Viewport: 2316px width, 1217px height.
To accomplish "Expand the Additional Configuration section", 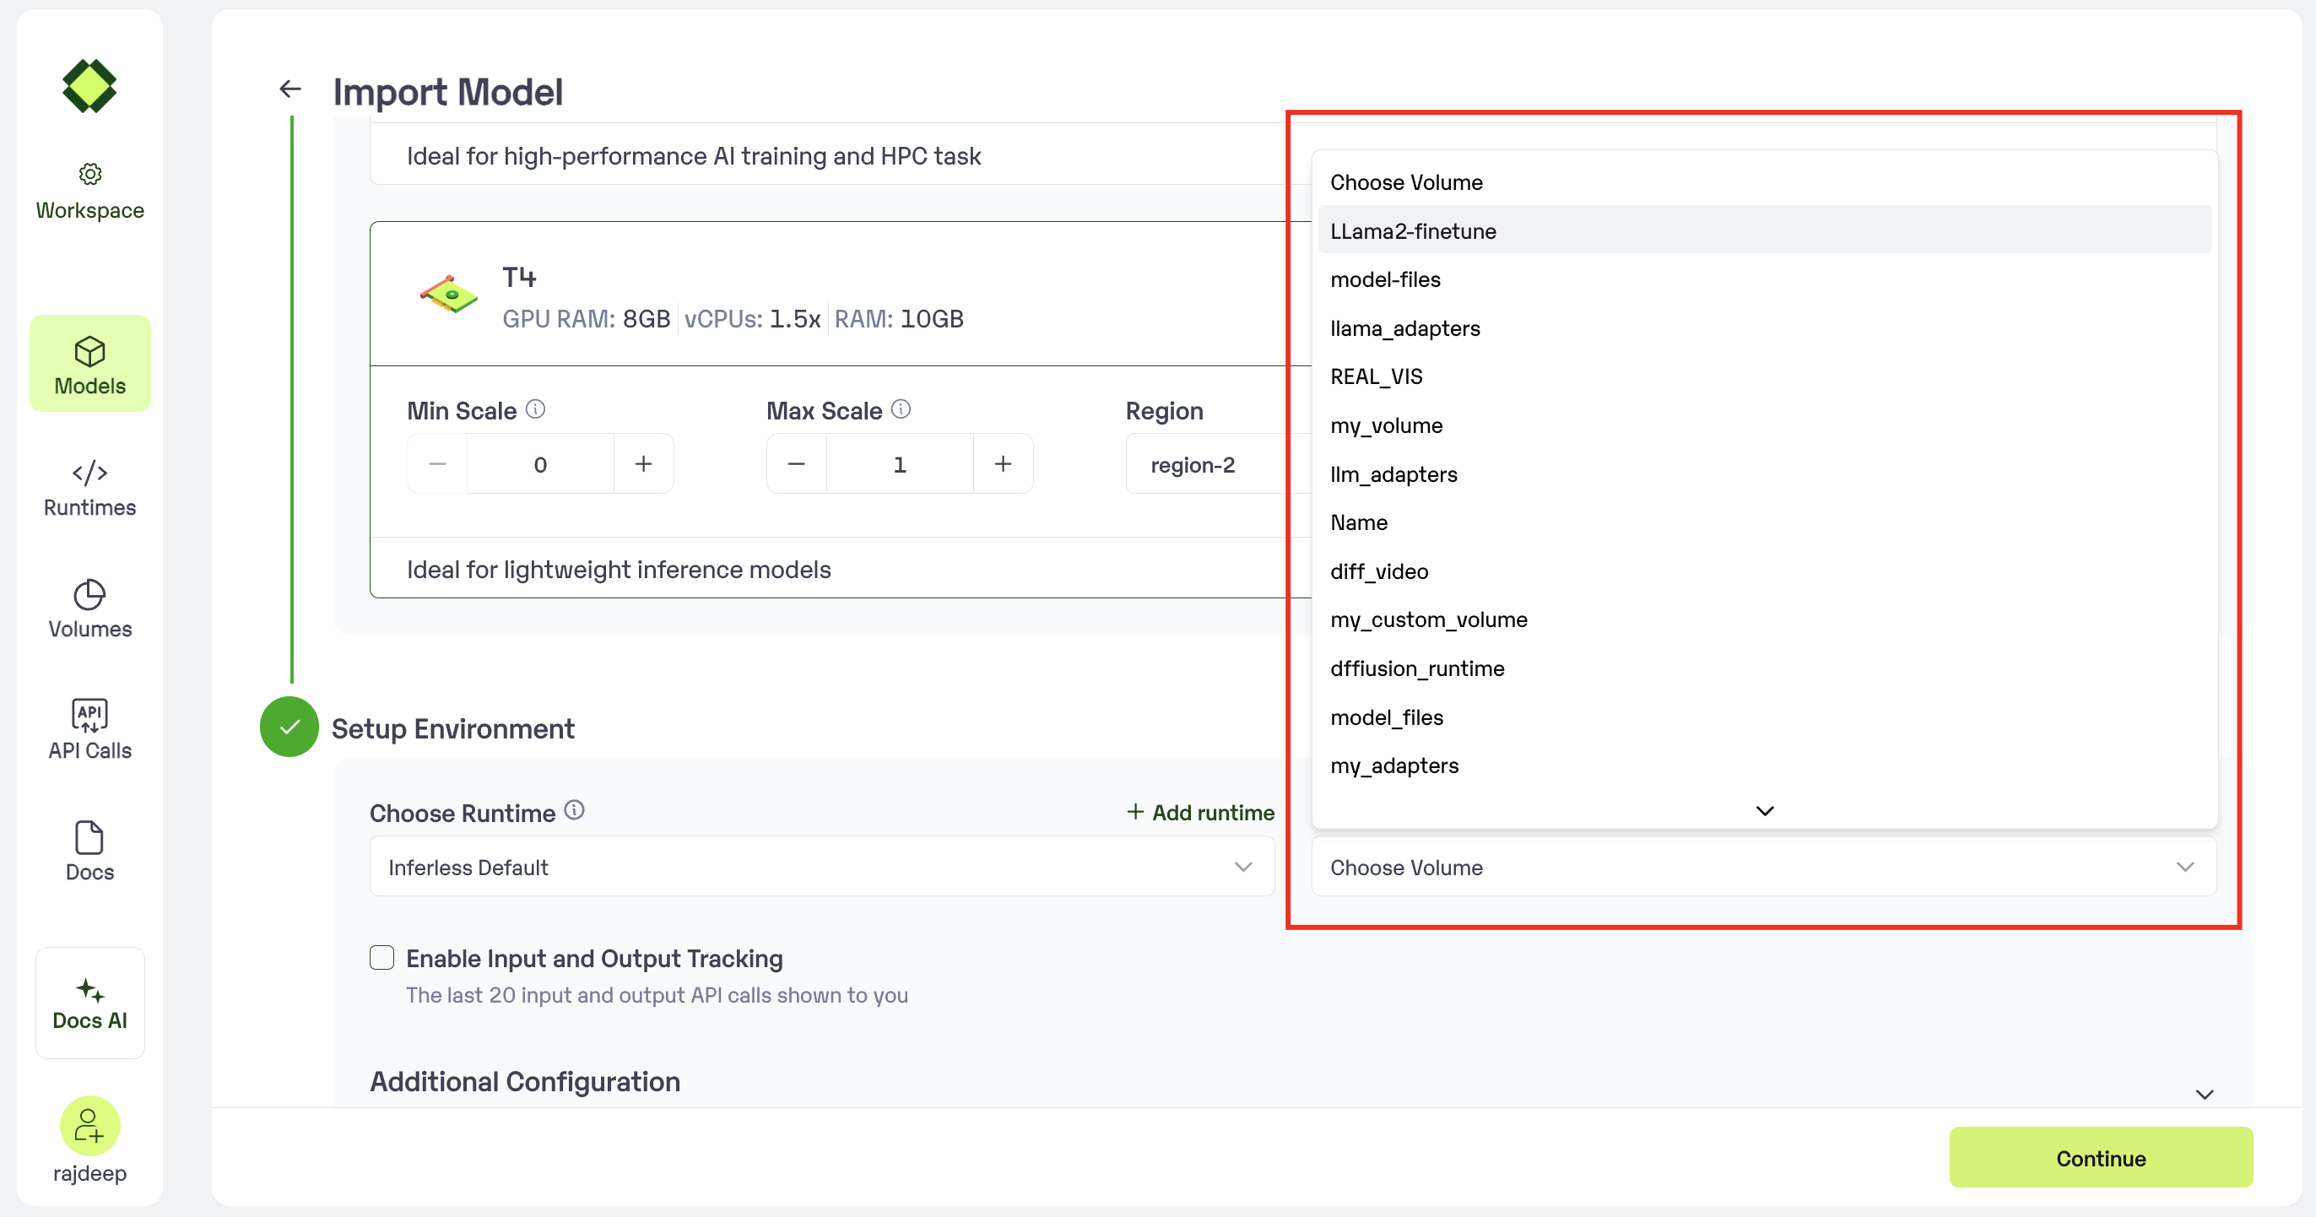I will [x=2204, y=1094].
